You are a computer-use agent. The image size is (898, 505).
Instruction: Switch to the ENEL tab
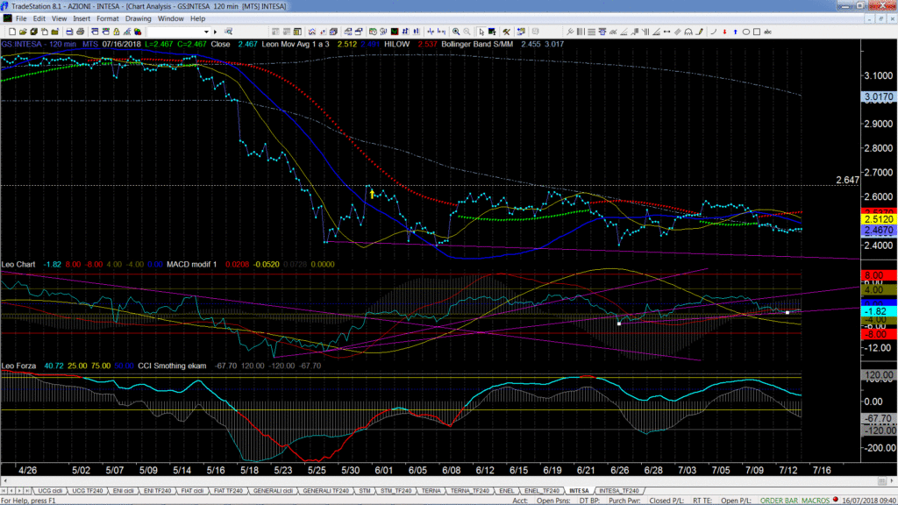[506, 491]
